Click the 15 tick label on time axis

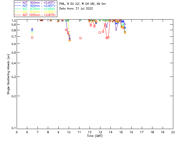(121, 132)
